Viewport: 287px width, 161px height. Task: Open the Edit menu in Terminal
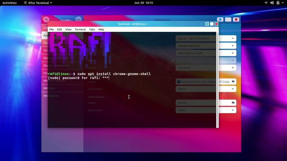coord(59,30)
